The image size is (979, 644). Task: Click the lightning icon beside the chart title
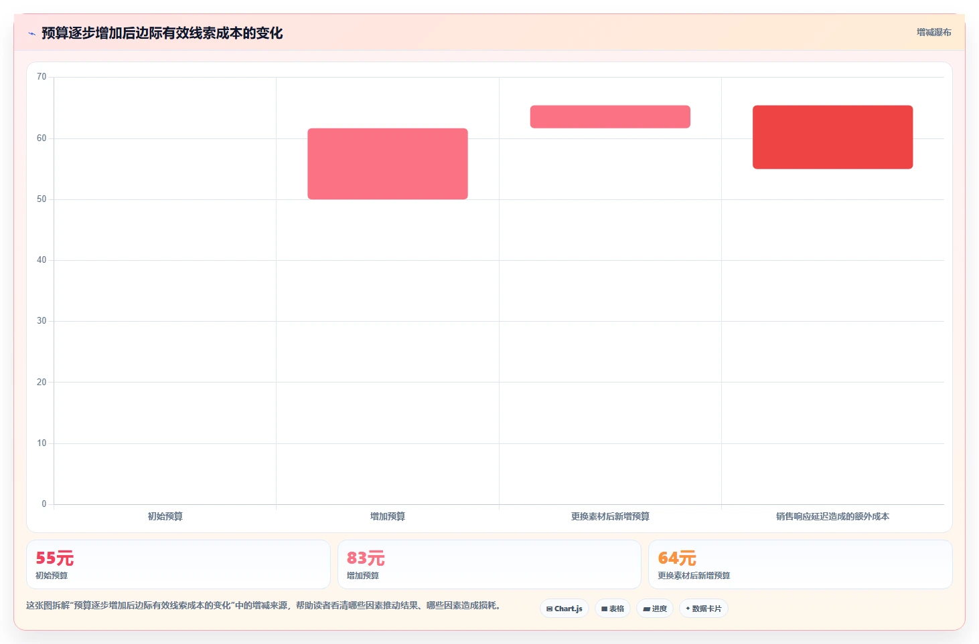click(31, 33)
